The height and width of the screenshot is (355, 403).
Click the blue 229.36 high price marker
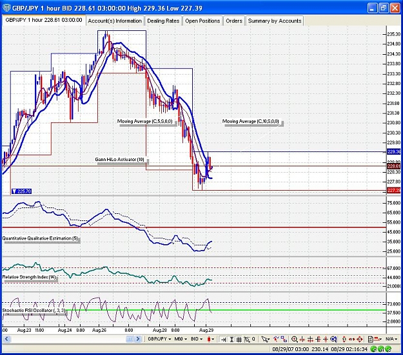[393, 152]
